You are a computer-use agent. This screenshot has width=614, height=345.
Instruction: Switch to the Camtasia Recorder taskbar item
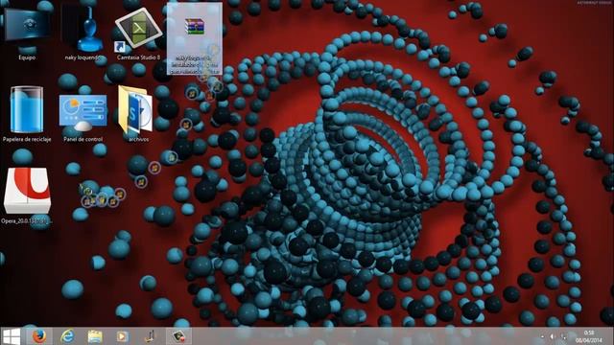178,336
